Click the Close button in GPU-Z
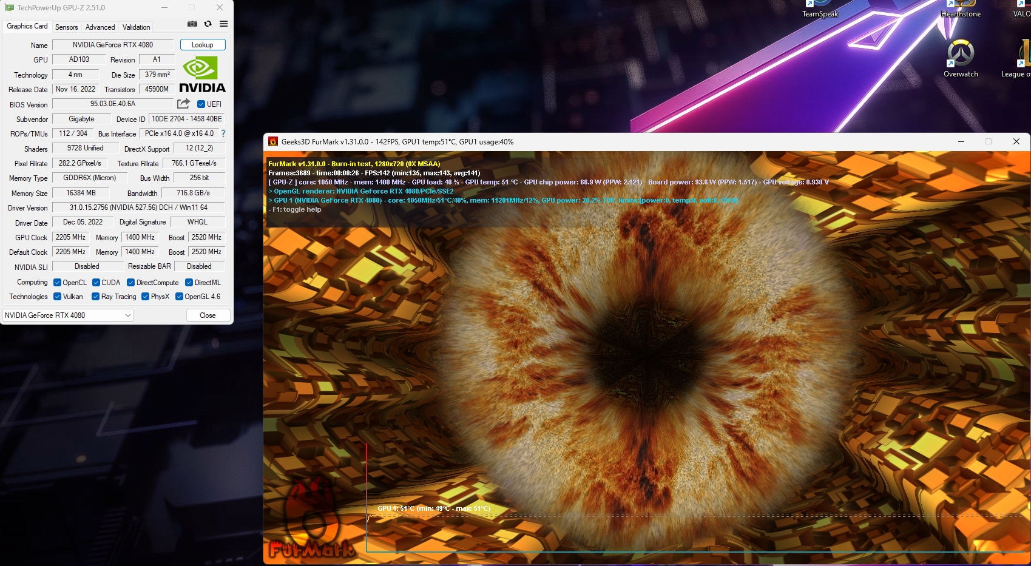Image resolution: width=1031 pixels, height=566 pixels. [x=208, y=315]
